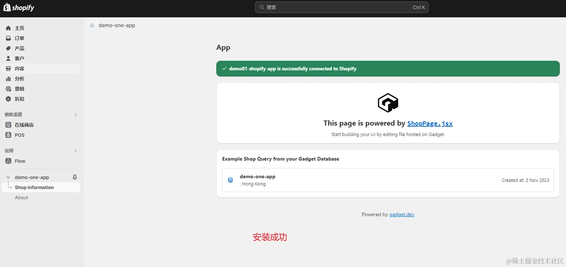Click the home icon beside 主页
Viewport: 566px width, 267px height.
click(8, 28)
